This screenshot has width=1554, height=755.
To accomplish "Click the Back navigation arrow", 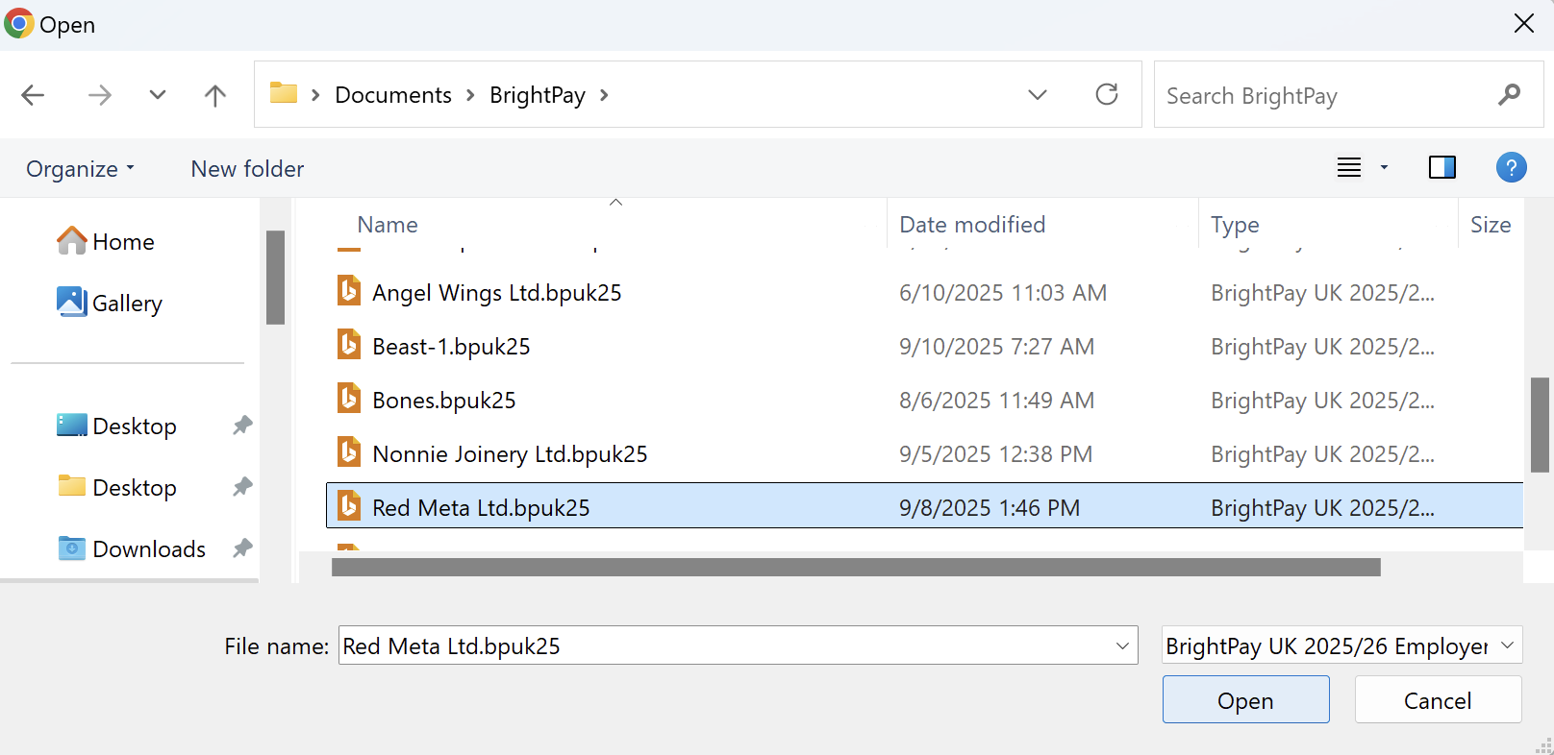I will [33, 95].
